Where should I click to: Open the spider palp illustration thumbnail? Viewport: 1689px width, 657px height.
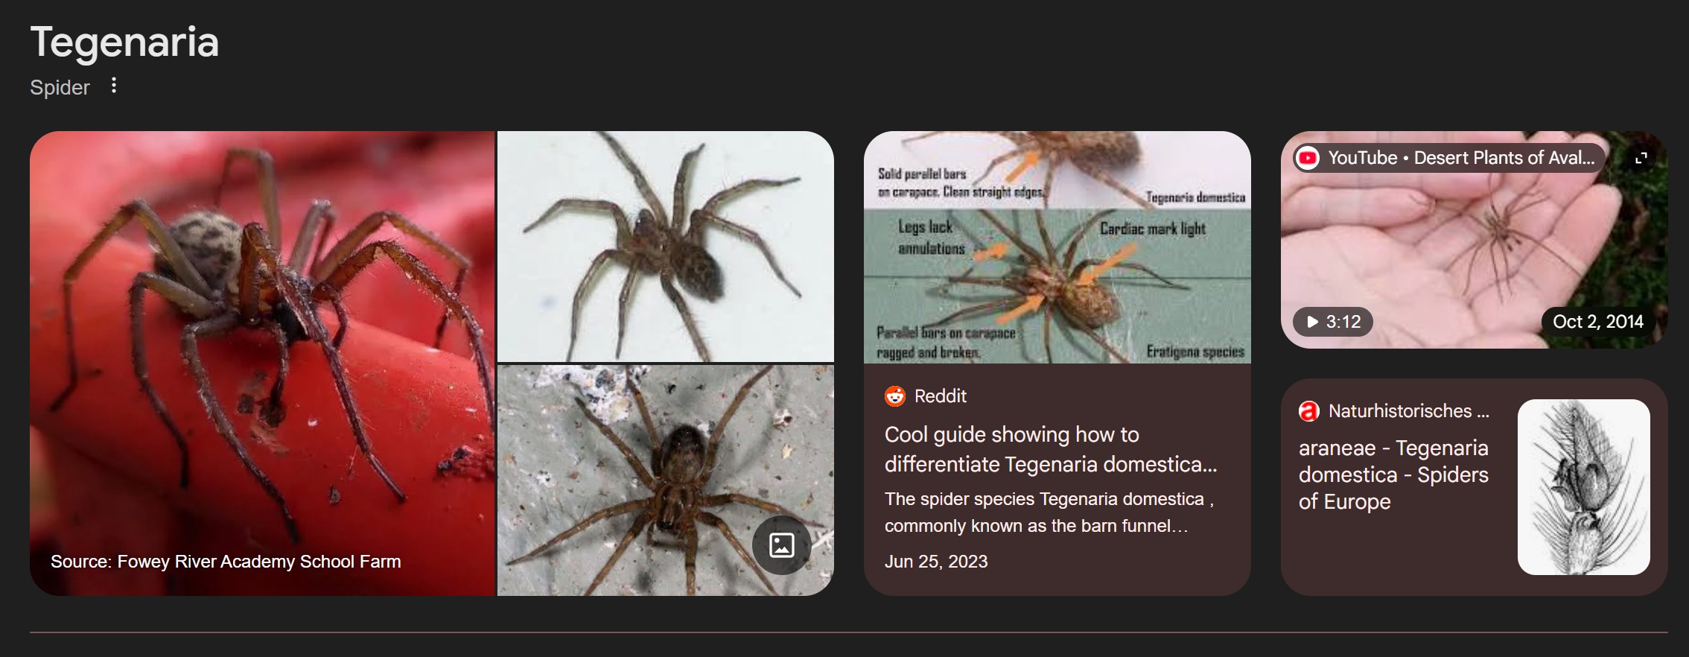click(x=1584, y=487)
